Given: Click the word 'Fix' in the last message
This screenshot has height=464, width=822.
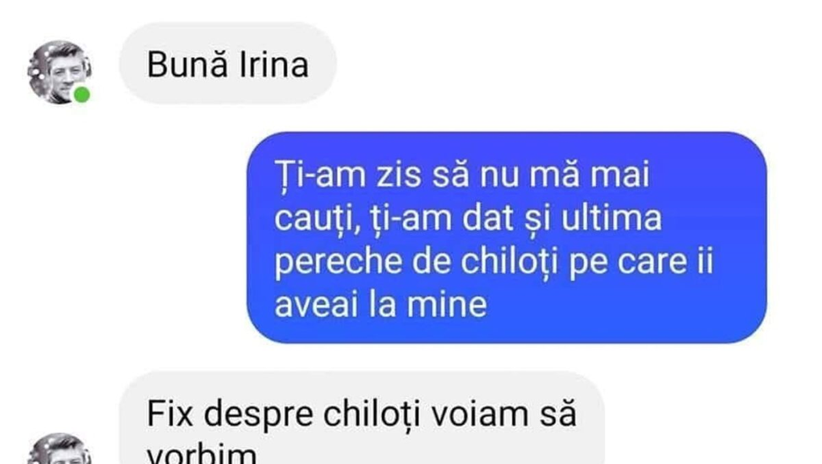Looking at the screenshot, I should pyautogui.click(x=170, y=413).
